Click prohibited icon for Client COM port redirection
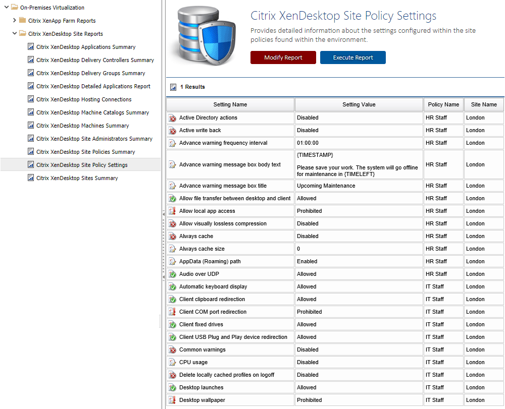This screenshot has height=409, width=505. 172,312
